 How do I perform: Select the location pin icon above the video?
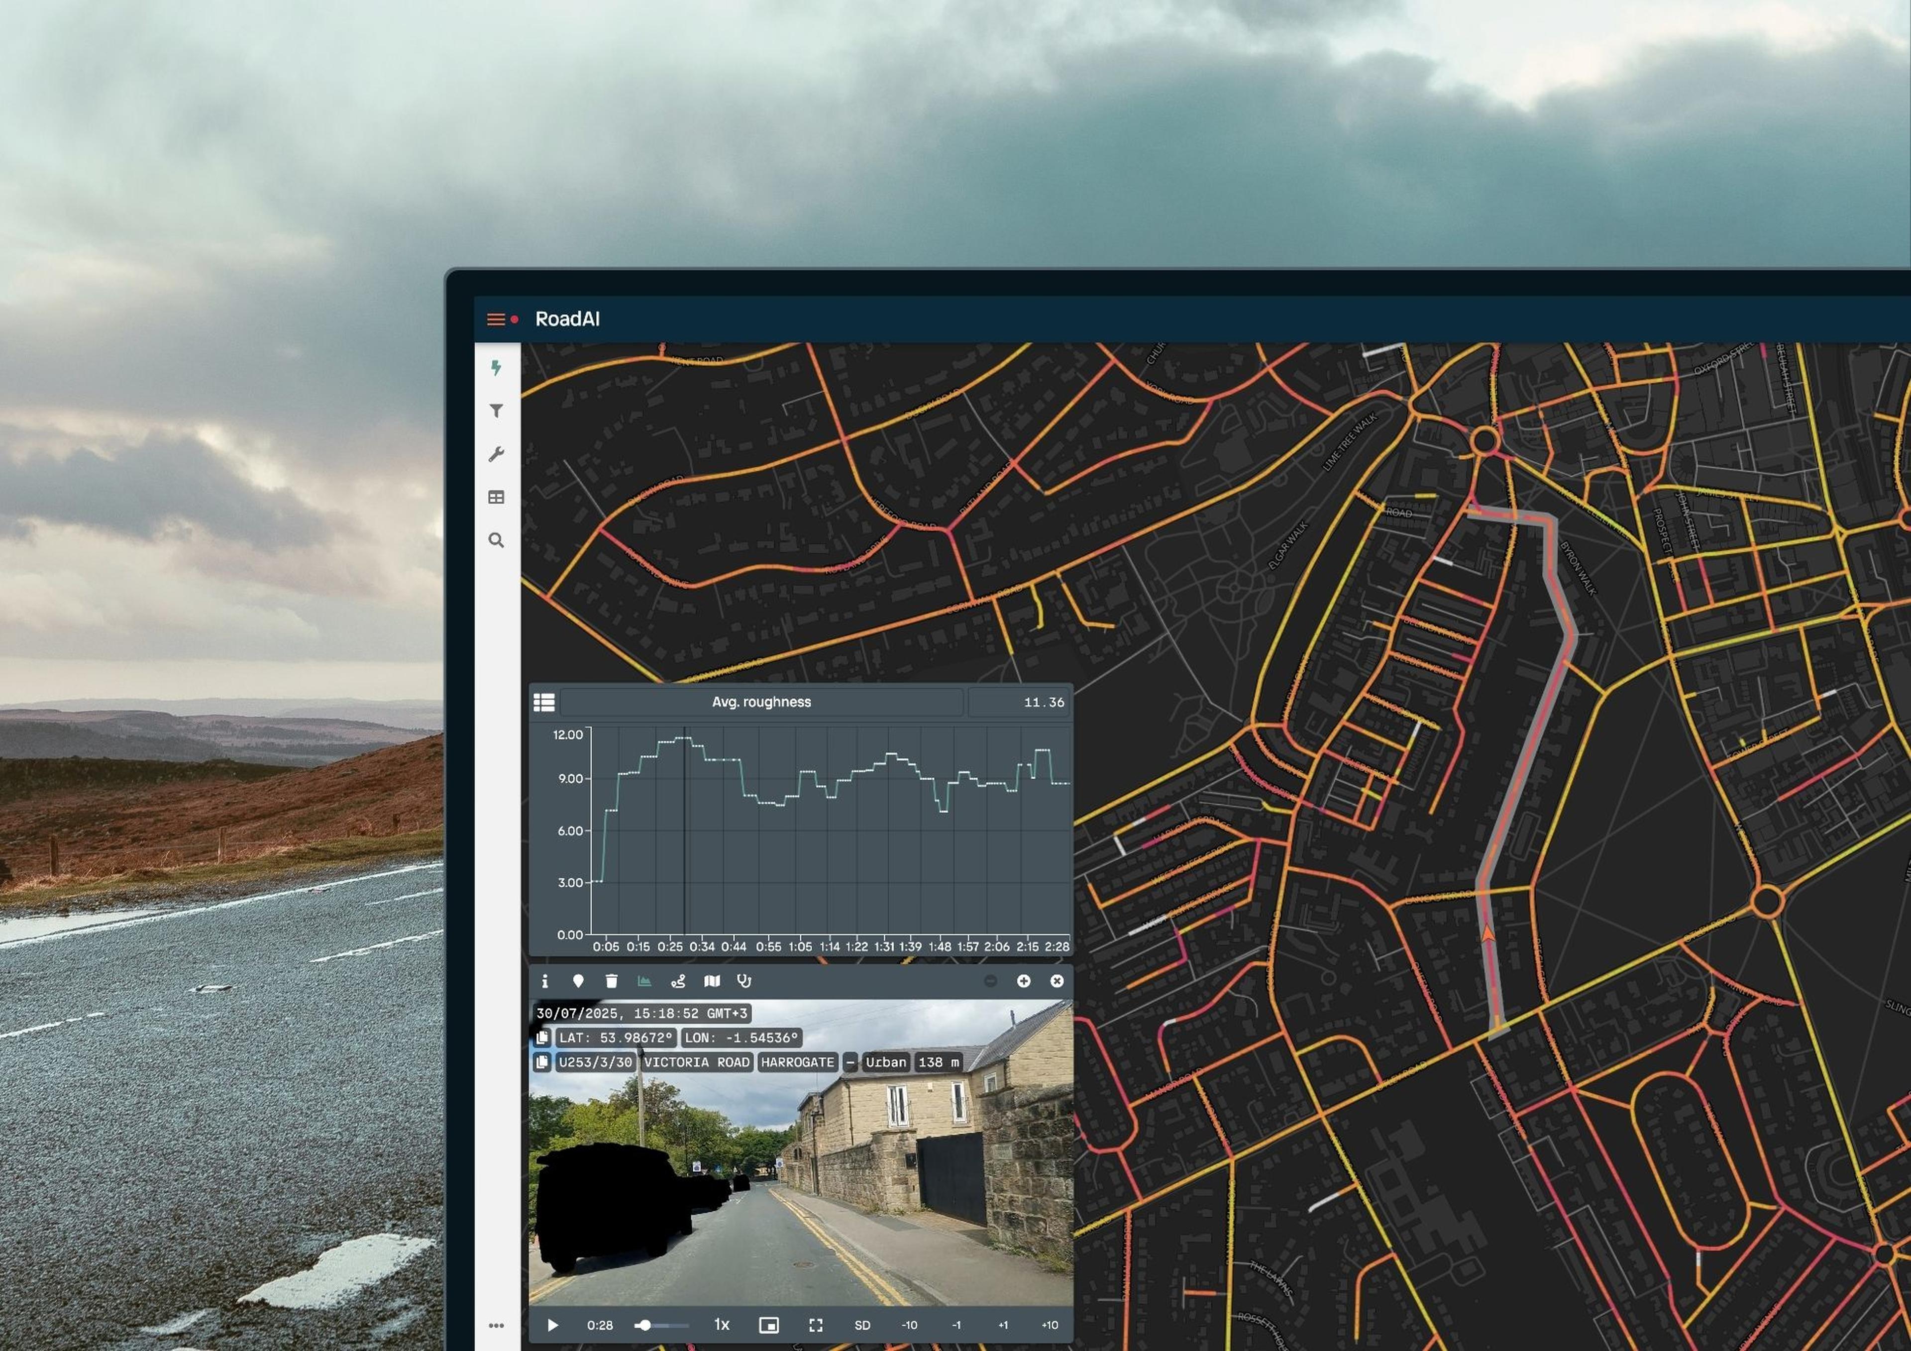click(579, 981)
